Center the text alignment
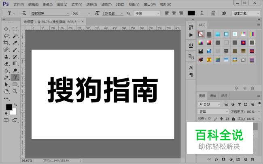Screen dimensions: 263x164 click(x=174, y=13)
